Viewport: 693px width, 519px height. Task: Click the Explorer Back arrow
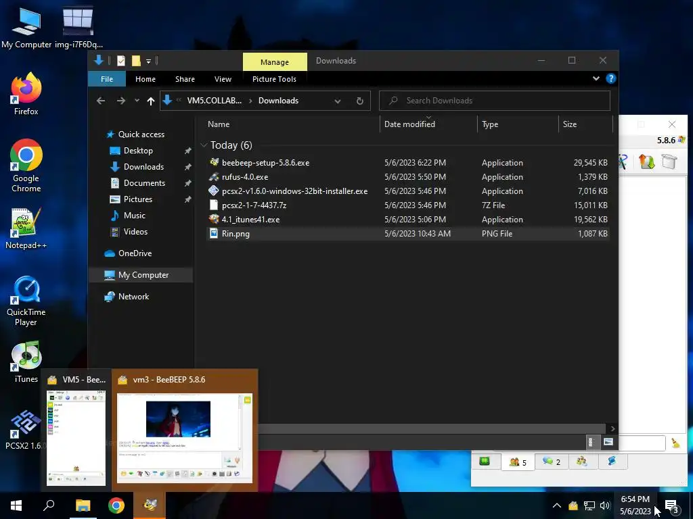click(101, 101)
